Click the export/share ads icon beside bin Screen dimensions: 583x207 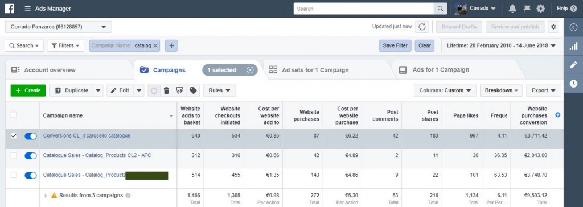179,90
